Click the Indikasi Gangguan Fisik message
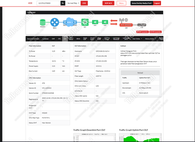The width and height of the screenshot is (195, 142). click(140, 53)
